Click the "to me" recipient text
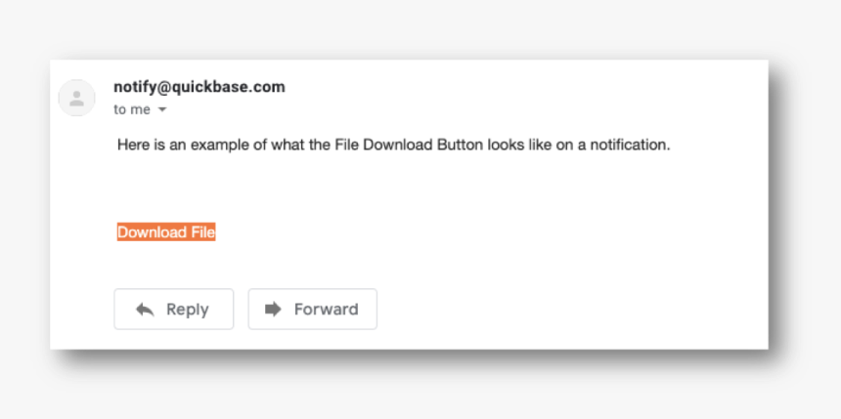Viewport: 841px width, 419px height. pos(132,109)
